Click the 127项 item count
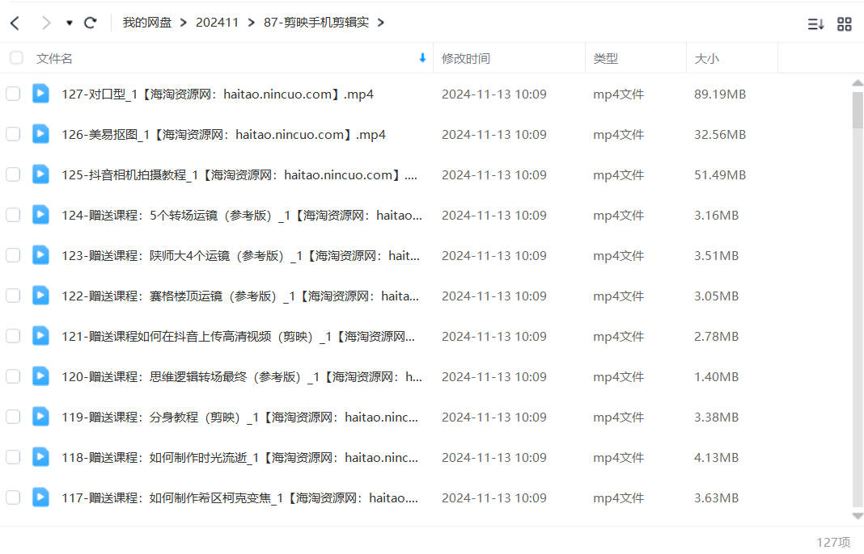Screen dimensions: 864x554 click(833, 543)
